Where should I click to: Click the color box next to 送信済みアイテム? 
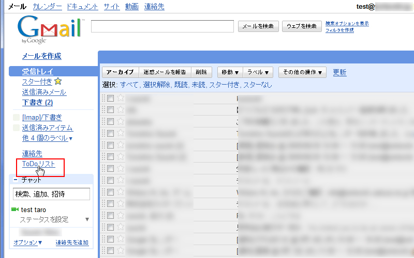[16, 127]
